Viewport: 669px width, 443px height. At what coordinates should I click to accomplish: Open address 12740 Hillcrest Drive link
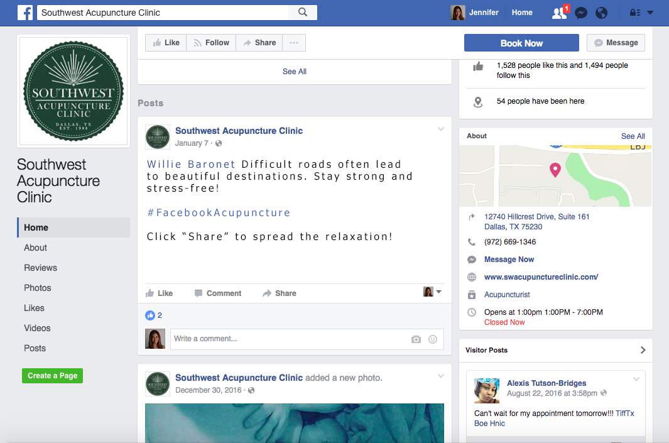(x=536, y=221)
